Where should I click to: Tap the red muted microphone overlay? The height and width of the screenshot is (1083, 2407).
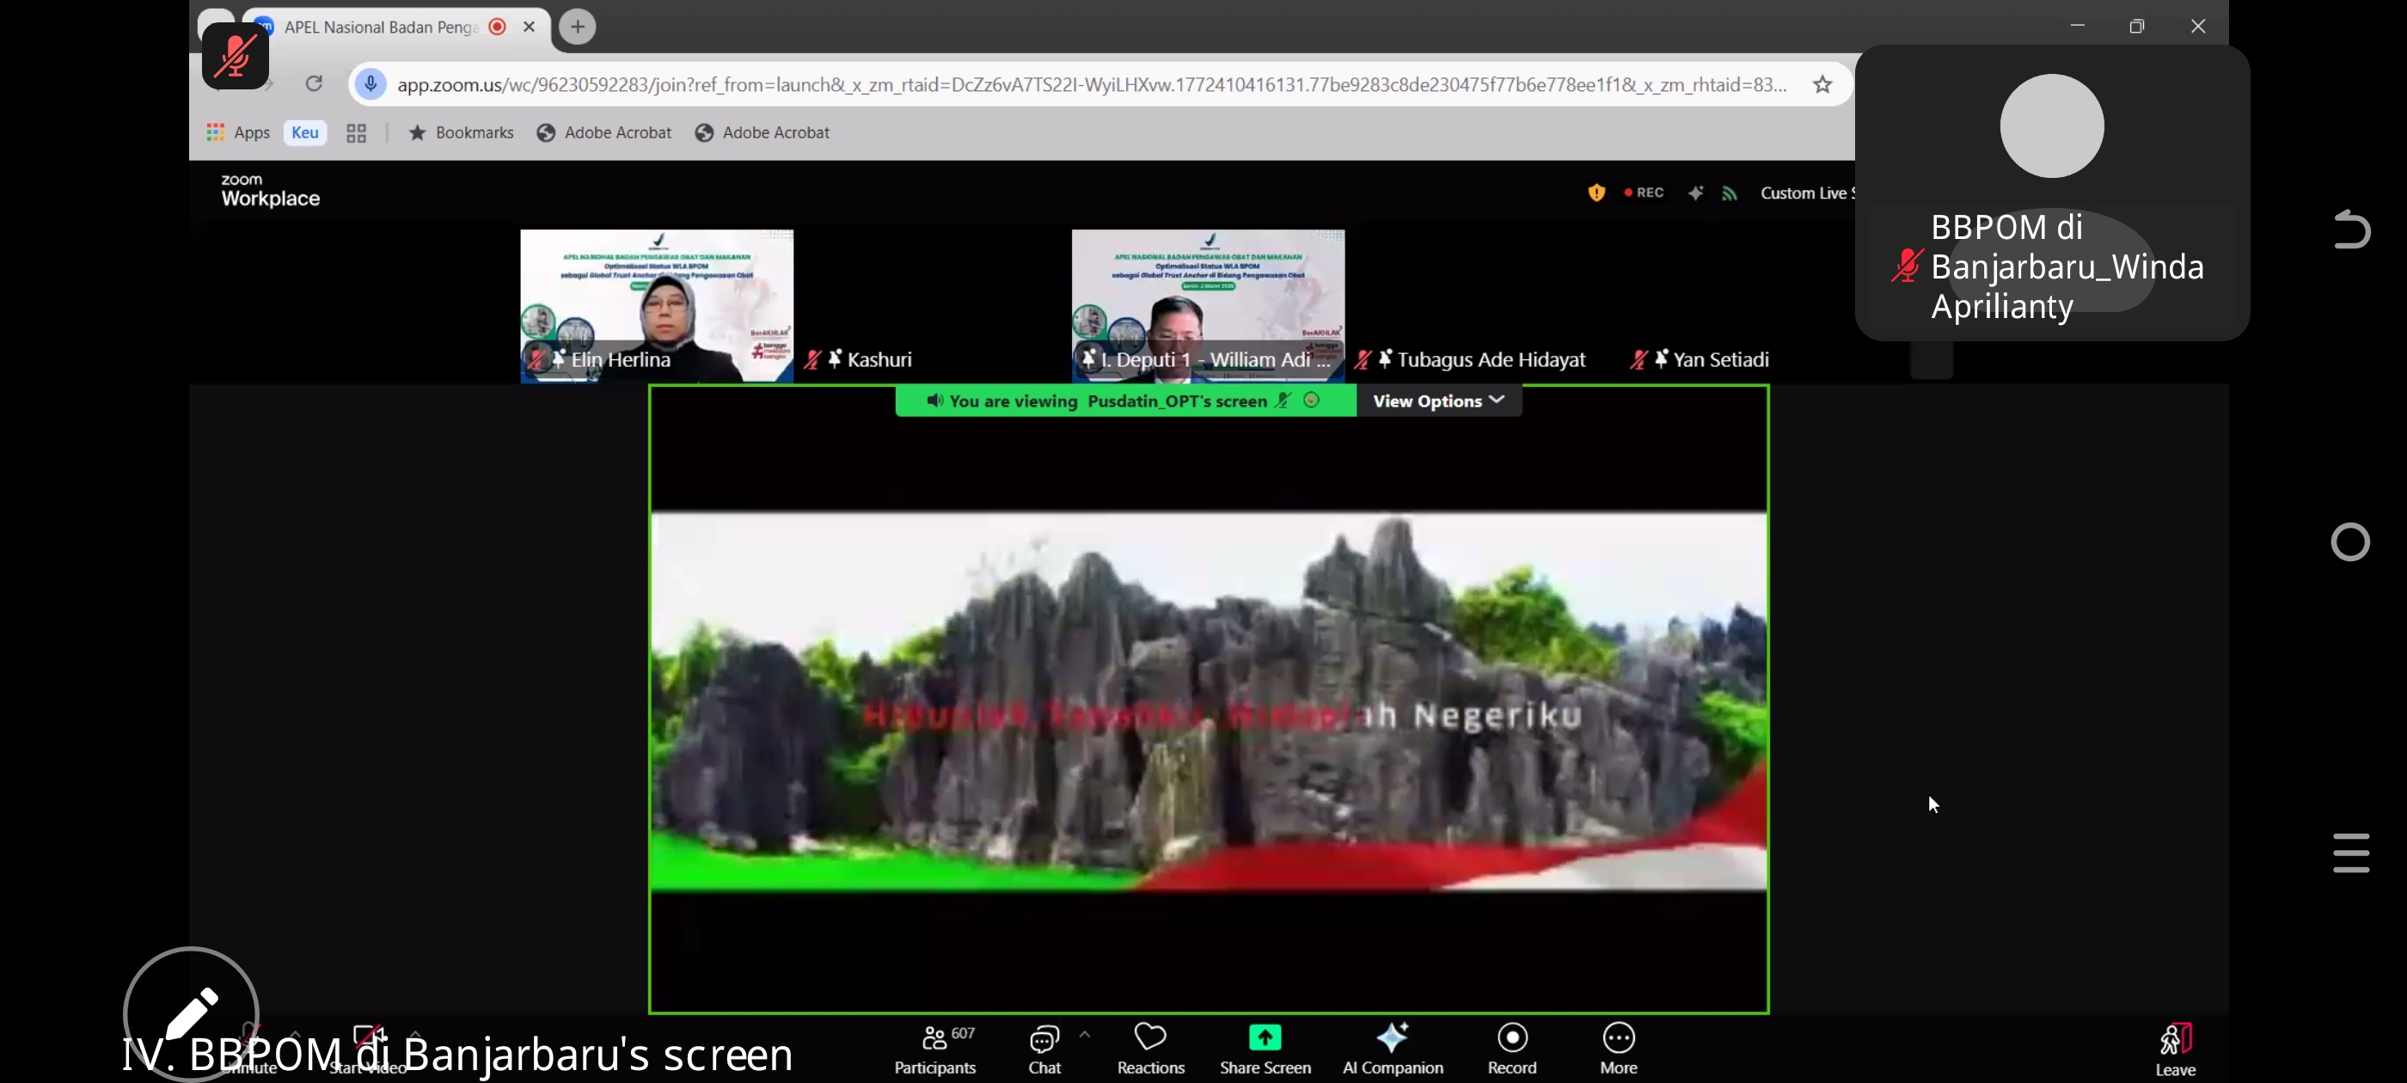click(x=236, y=56)
